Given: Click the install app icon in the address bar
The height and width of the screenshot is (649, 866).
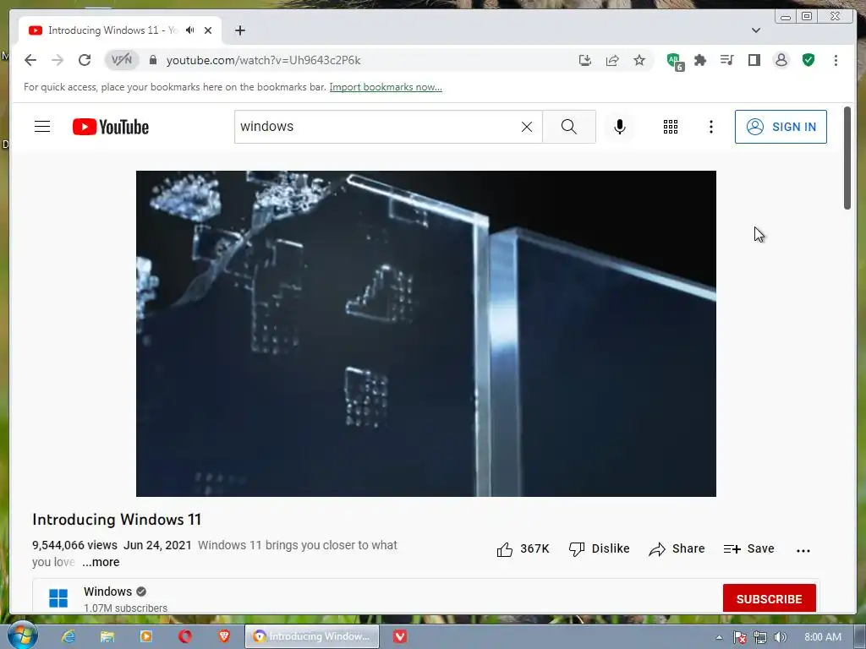Looking at the screenshot, I should (585, 60).
